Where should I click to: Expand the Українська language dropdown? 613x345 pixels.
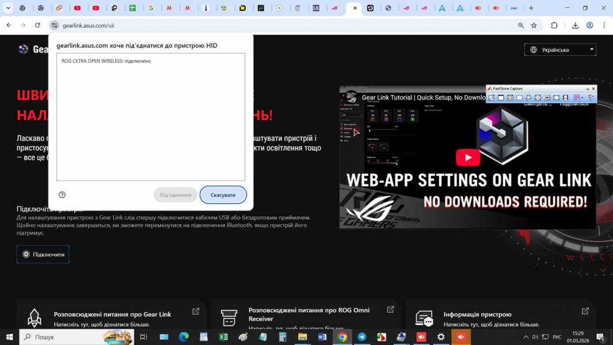560,49
